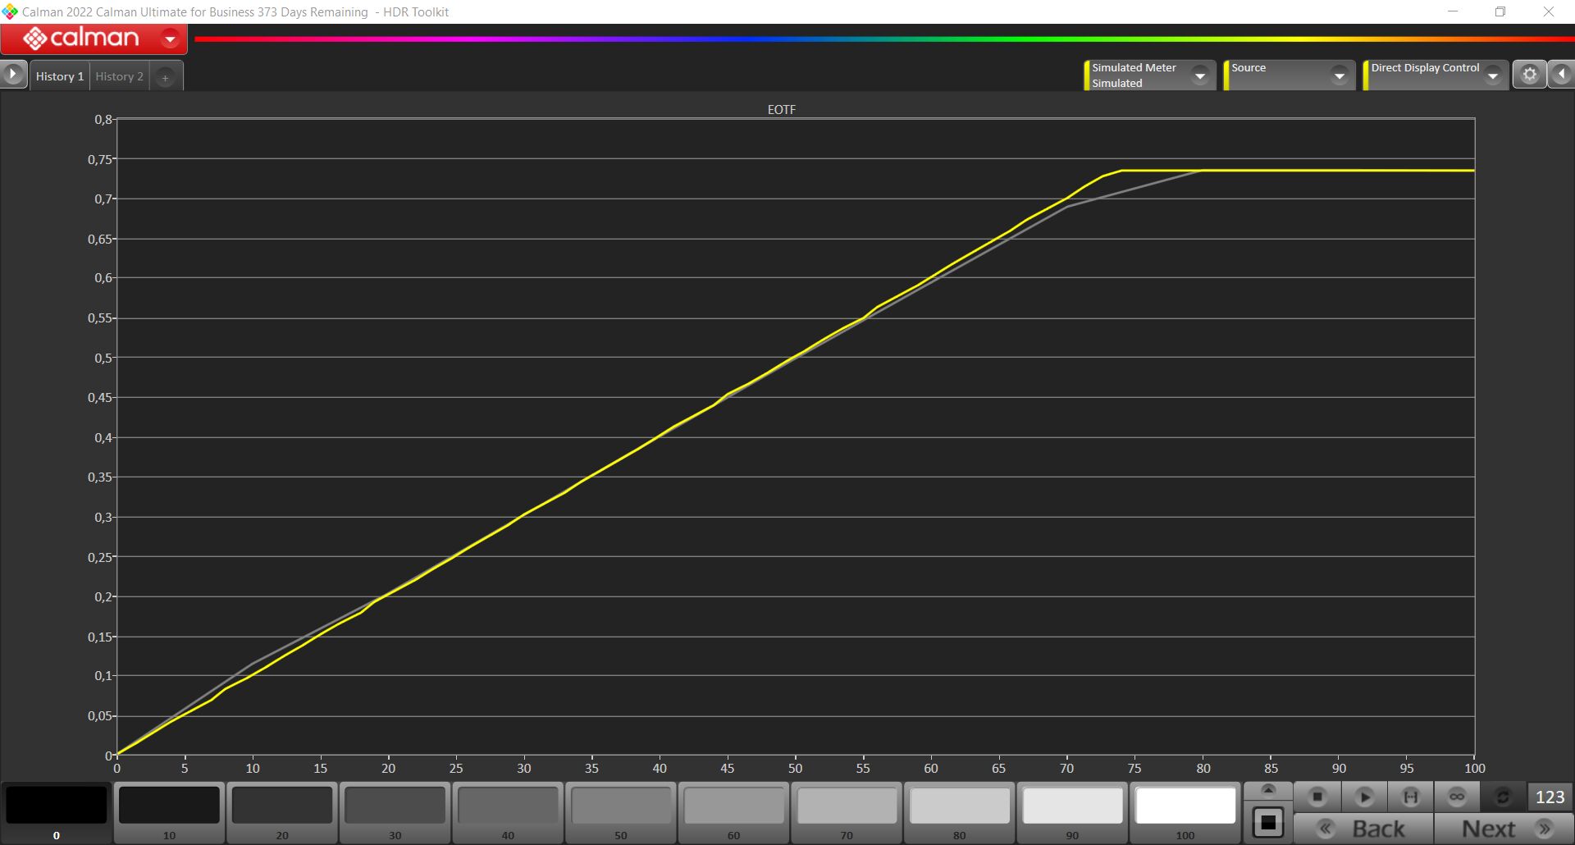
Task: Select the 80 gray level swatch
Action: (960, 812)
